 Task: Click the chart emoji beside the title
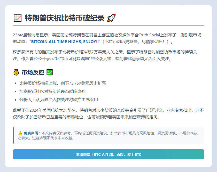[x=18, y=18]
